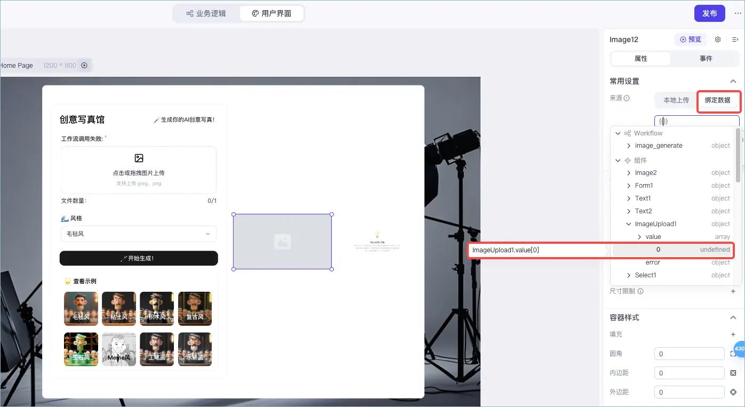
Task: Open the 风格 dropdown showing 毛毡风
Action: [x=139, y=234]
